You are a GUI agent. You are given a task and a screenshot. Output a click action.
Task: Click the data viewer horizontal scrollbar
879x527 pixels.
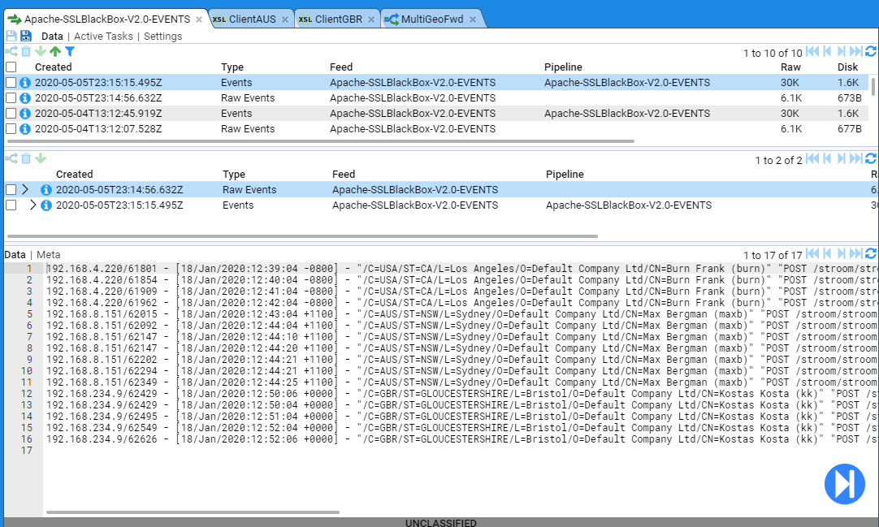[193, 512]
